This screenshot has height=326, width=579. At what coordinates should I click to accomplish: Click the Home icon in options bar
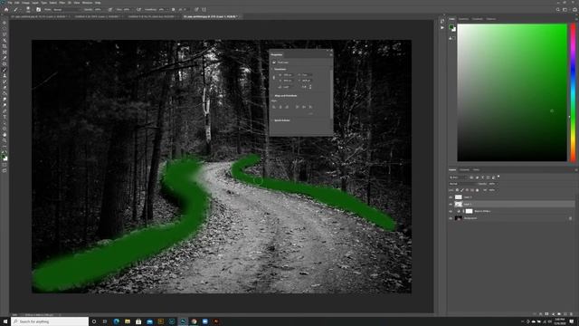[6, 10]
